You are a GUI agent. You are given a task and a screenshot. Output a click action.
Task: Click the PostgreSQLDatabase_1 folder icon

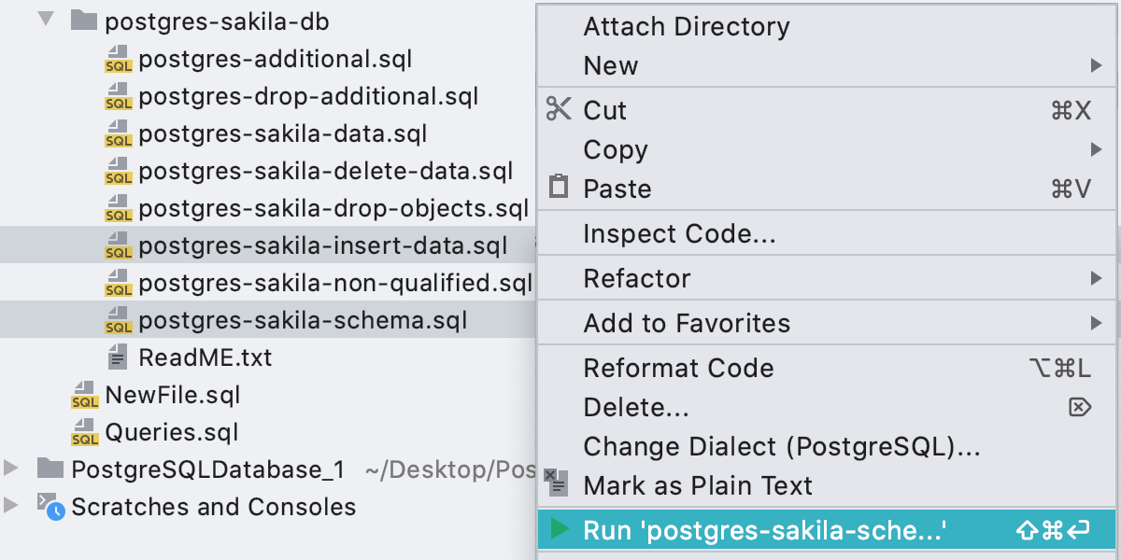point(50,469)
